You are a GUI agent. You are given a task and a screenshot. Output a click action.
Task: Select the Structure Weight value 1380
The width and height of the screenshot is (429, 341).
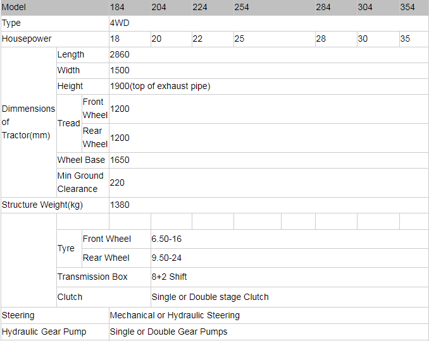pos(120,205)
